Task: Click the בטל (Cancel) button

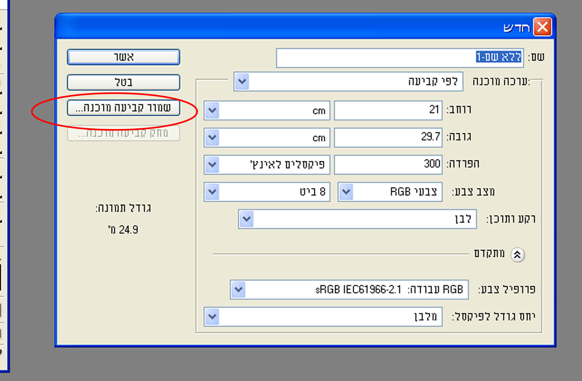Action: pos(123,82)
